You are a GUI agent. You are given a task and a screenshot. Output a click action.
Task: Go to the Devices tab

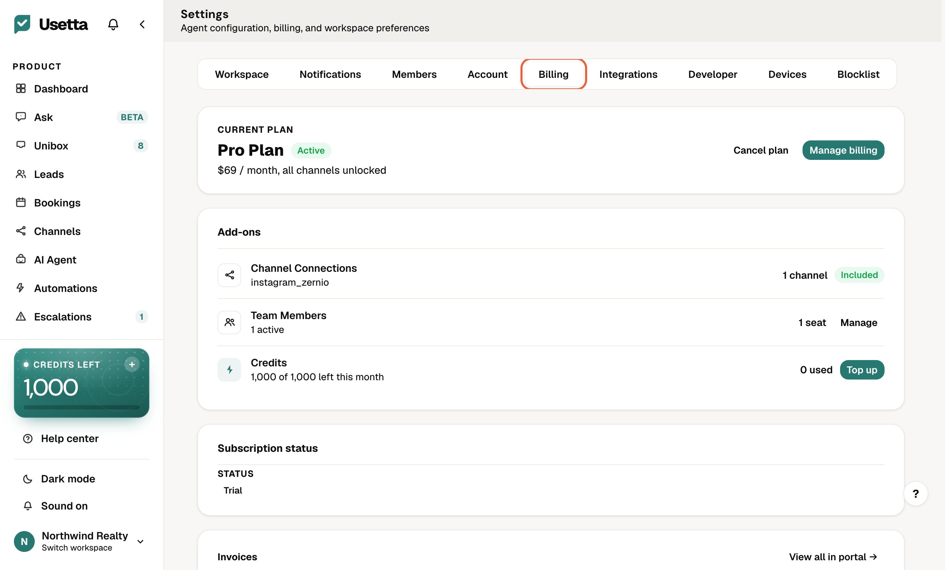click(x=787, y=74)
